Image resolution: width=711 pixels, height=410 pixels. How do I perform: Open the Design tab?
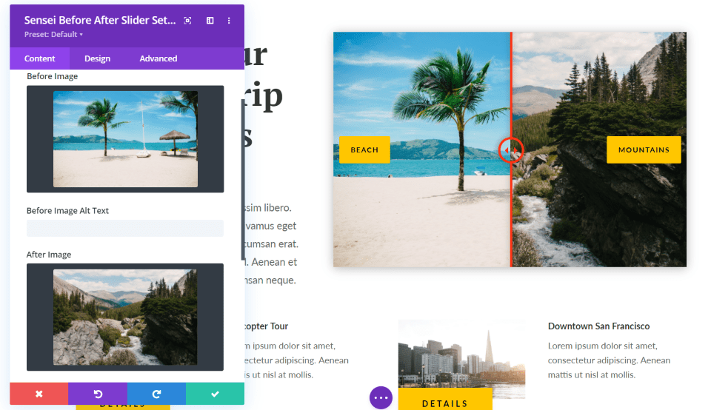pos(97,58)
